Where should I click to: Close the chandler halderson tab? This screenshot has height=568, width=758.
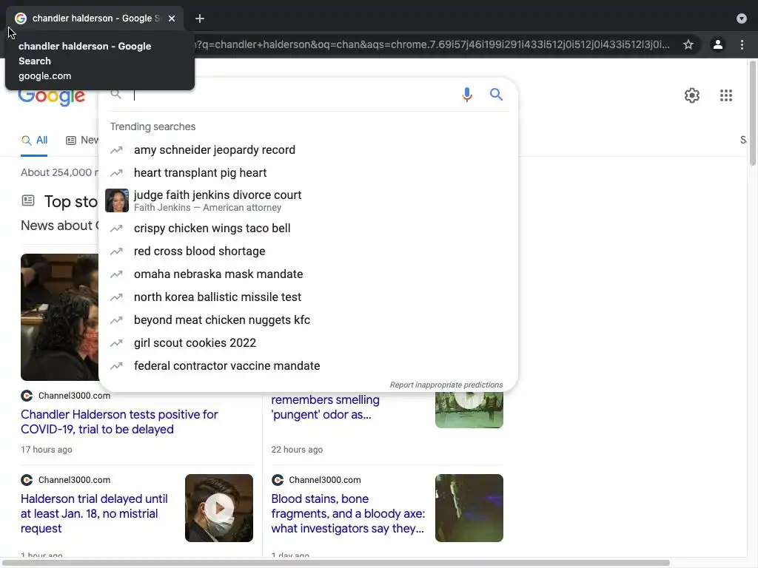pyautogui.click(x=172, y=18)
